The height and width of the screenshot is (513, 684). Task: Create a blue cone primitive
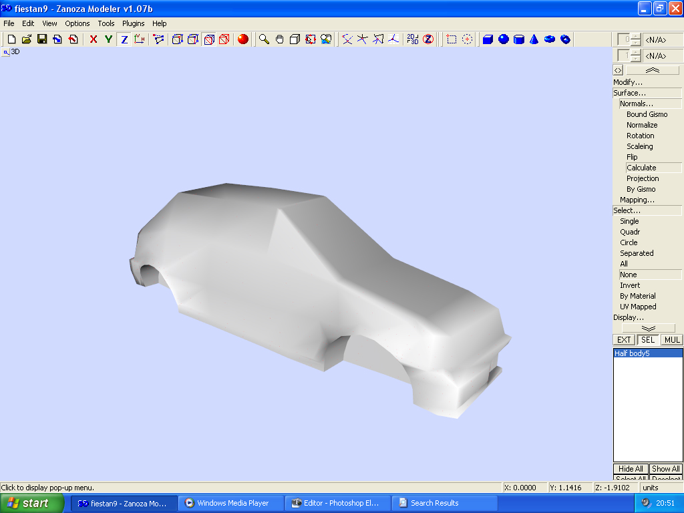(534, 39)
